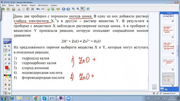
Task: Open Internet Explorer from taskbar
Action: (x=12, y=98)
